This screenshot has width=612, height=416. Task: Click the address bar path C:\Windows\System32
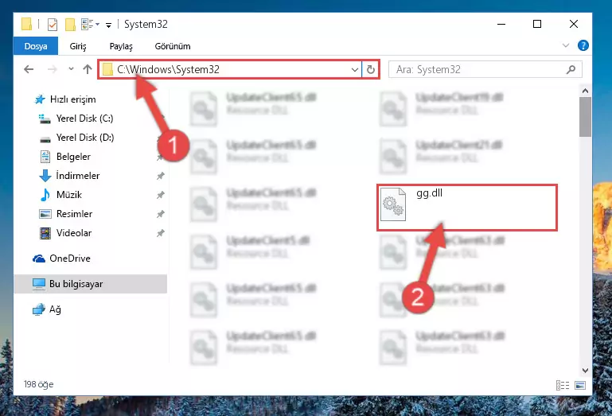[x=168, y=69]
